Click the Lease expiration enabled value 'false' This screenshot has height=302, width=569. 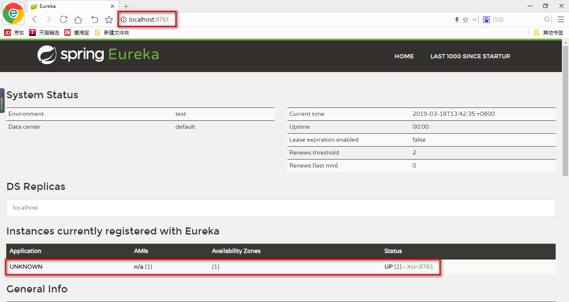pos(419,140)
